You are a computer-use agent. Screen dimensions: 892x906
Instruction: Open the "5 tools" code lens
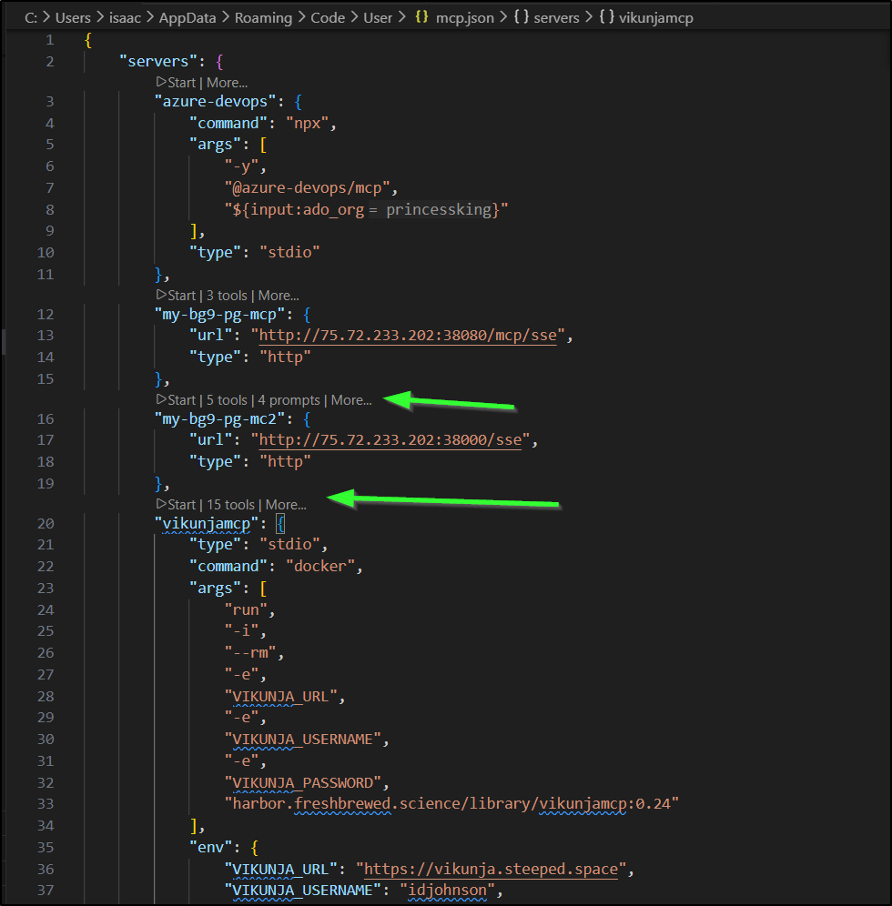click(x=227, y=400)
